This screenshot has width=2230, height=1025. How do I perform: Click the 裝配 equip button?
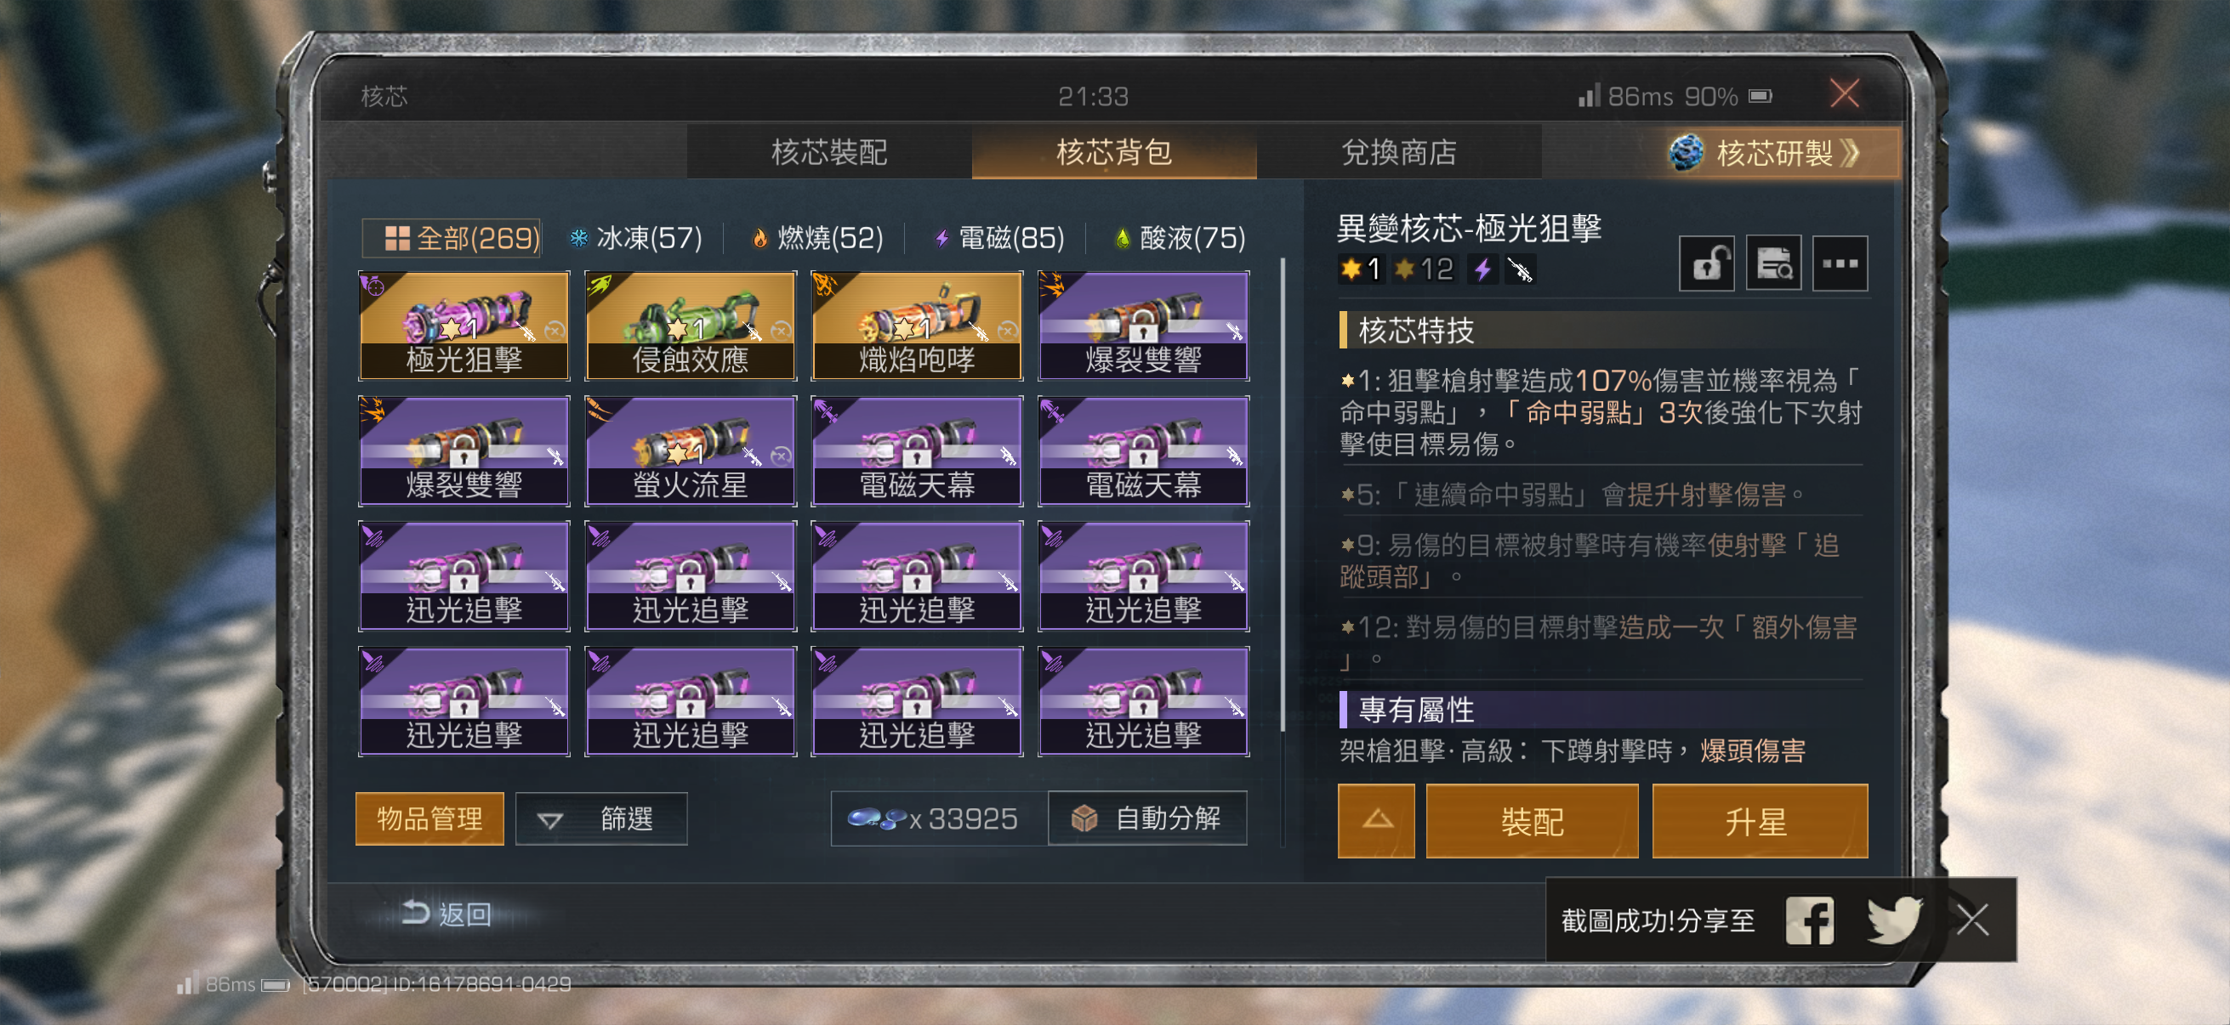[1533, 821]
